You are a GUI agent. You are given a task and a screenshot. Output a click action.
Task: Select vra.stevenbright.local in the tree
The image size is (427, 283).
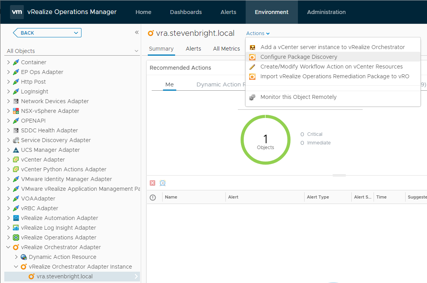(65, 276)
